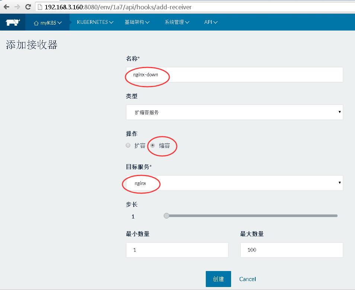
Task: Open the 目标服务 dropdown showing nginx
Action: click(x=234, y=183)
